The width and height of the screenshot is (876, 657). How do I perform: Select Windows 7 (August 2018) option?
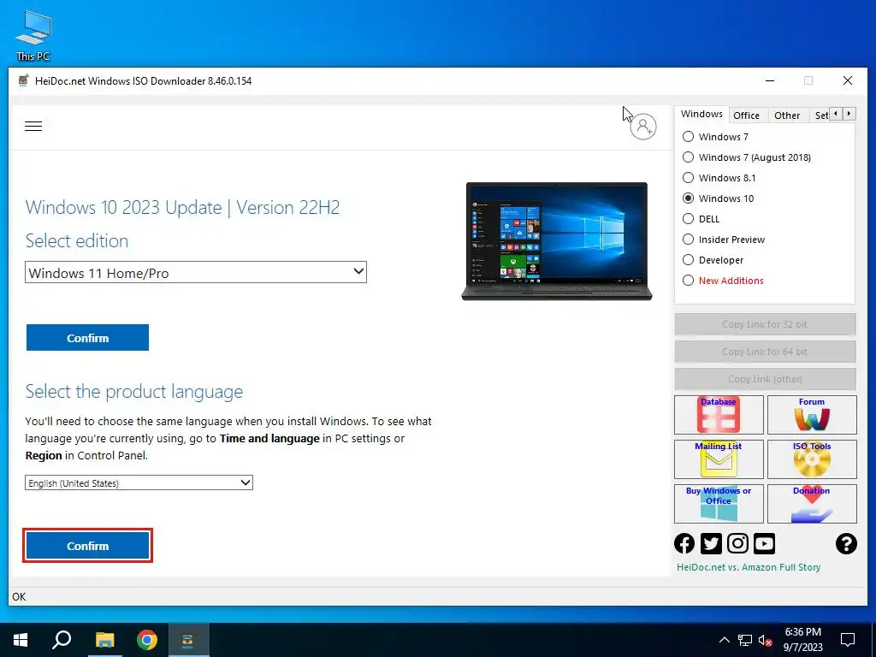click(689, 157)
